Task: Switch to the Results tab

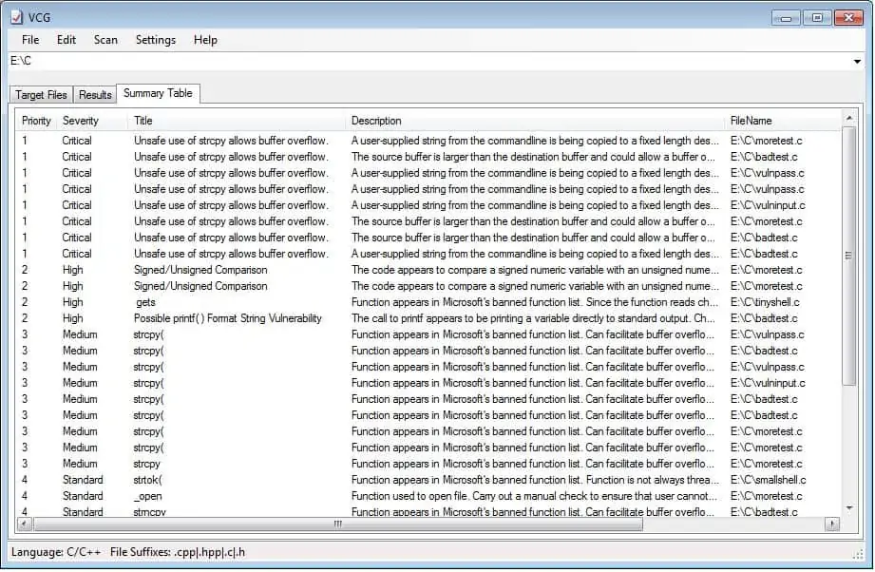Action: pyautogui.click(x=95, y=95)
